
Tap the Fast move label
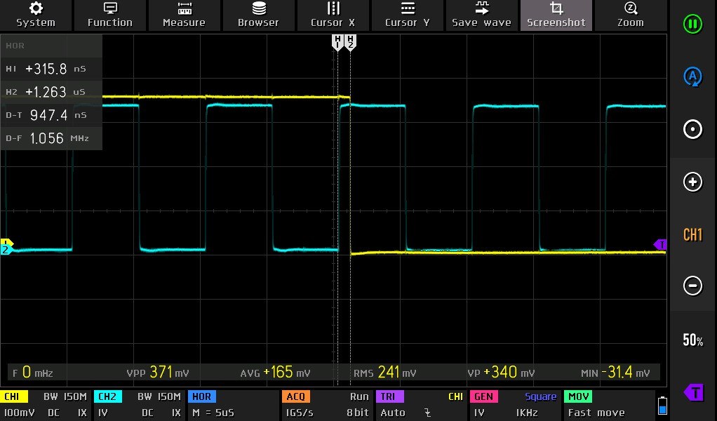596,413
